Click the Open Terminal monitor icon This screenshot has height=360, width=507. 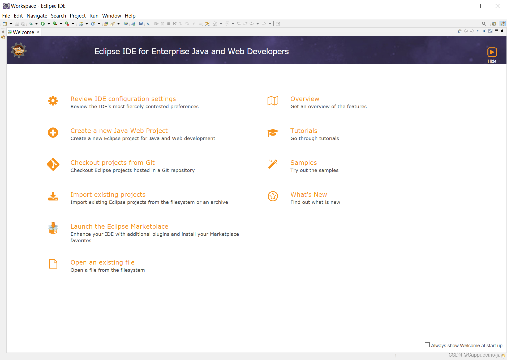point(141,24)
